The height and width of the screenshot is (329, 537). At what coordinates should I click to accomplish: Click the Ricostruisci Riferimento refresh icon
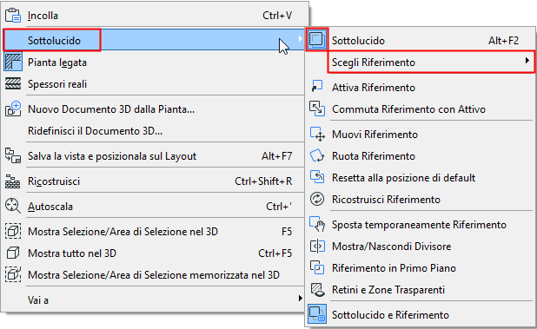(x=317, y=199)
